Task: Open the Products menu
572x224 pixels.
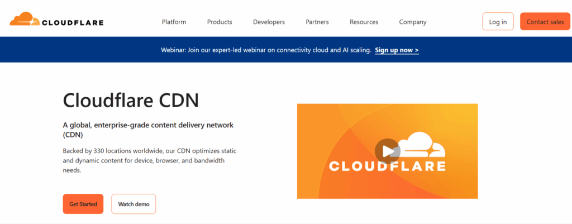Action: coord(220,22)
